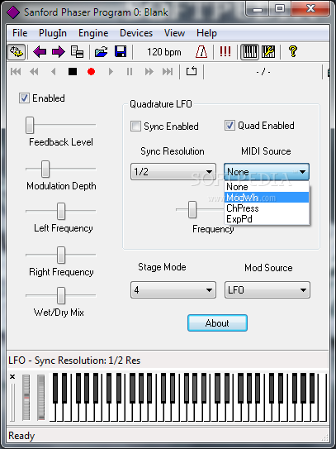This screenshot has width=336, height=449.
Task: Close the keyboard bar with small x
Action: [12, 377]
